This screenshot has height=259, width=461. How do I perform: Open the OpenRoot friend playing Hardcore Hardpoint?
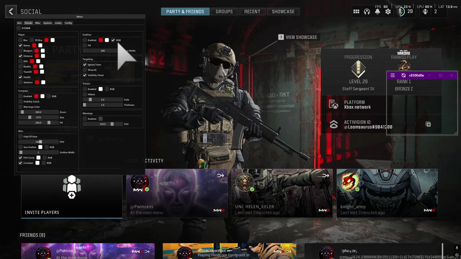coord(229,251)
